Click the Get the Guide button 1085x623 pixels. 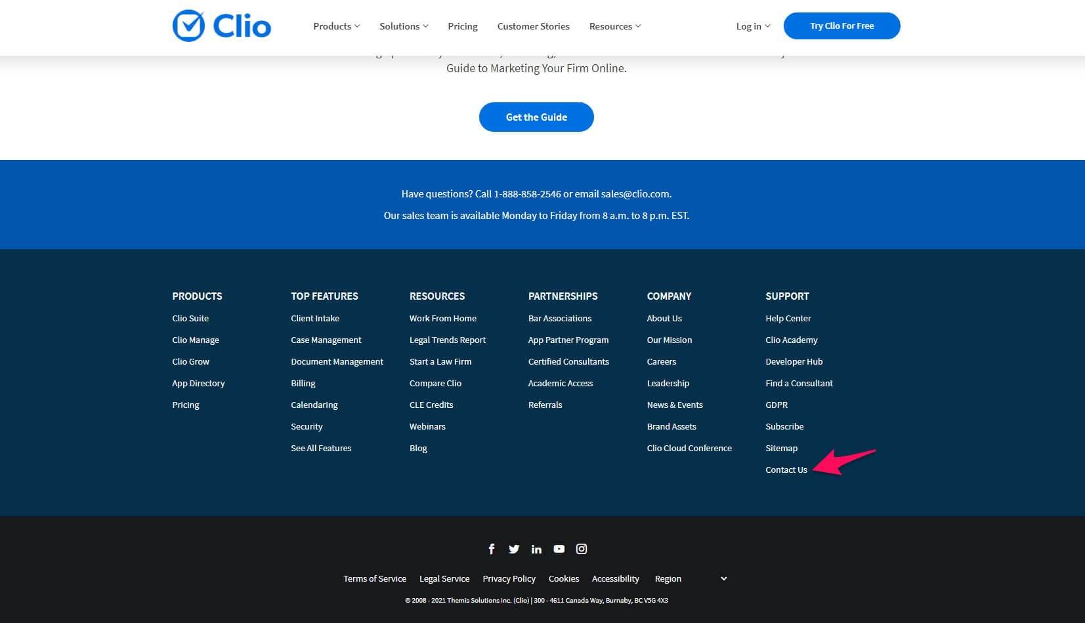pos(536,117)
